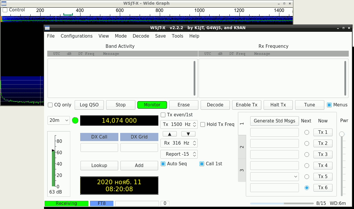Screen dimensions: 354x209
Task: Click Halt Tx button
Action: pyautogui.click(x=278, y=105)
